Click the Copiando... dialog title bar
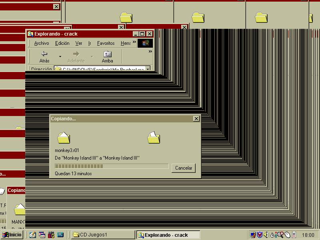This screenshot has height=240, width=320. tap(125, 118)
